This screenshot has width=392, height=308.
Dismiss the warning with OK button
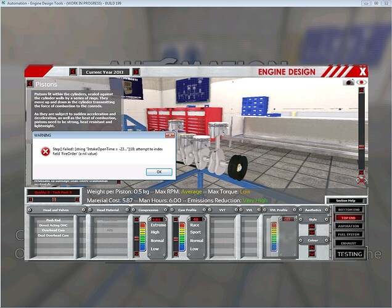click(159, 172)
